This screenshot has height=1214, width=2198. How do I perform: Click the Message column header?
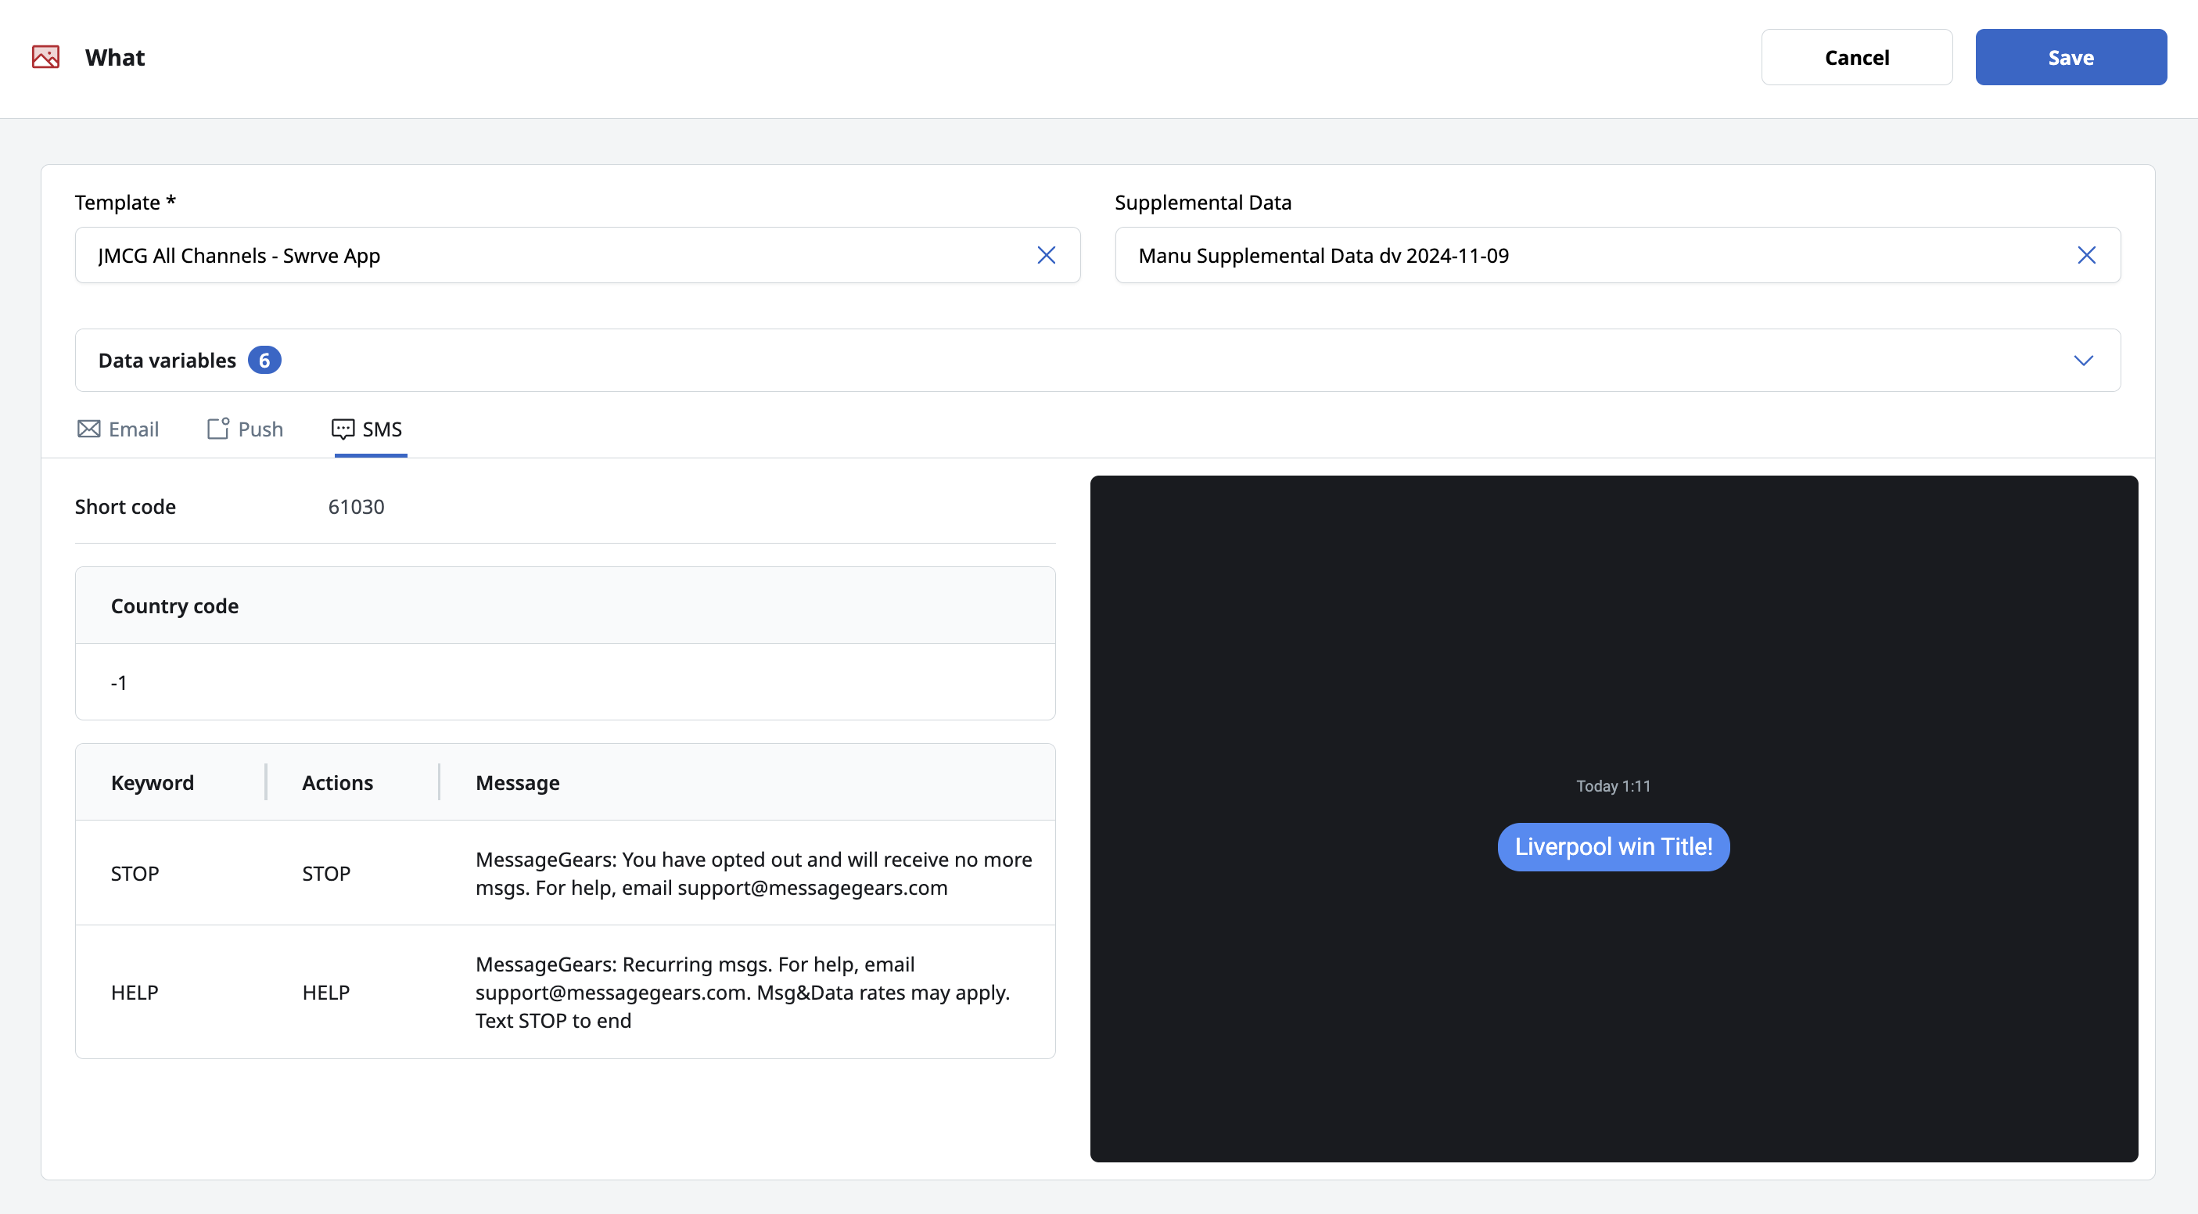click(518, 782)
